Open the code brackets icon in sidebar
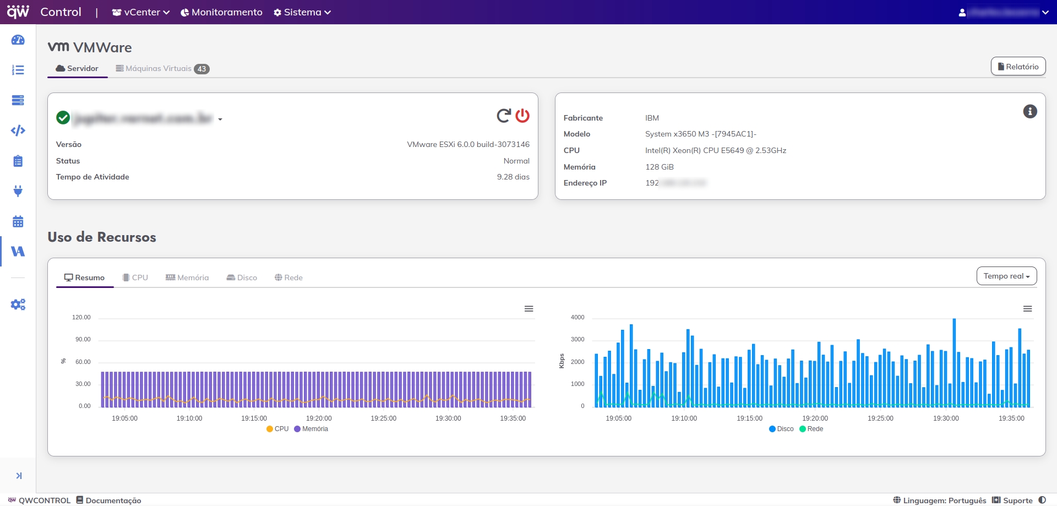Viewport: 1057px width, 506px height. [x=18, y=130]
